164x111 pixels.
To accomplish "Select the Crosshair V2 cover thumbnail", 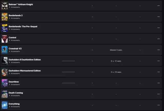I will pos(5,50).
